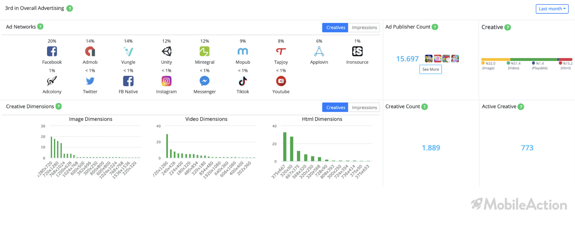
Task: Click the red Html legend dot
Action: tap(560, 63)
